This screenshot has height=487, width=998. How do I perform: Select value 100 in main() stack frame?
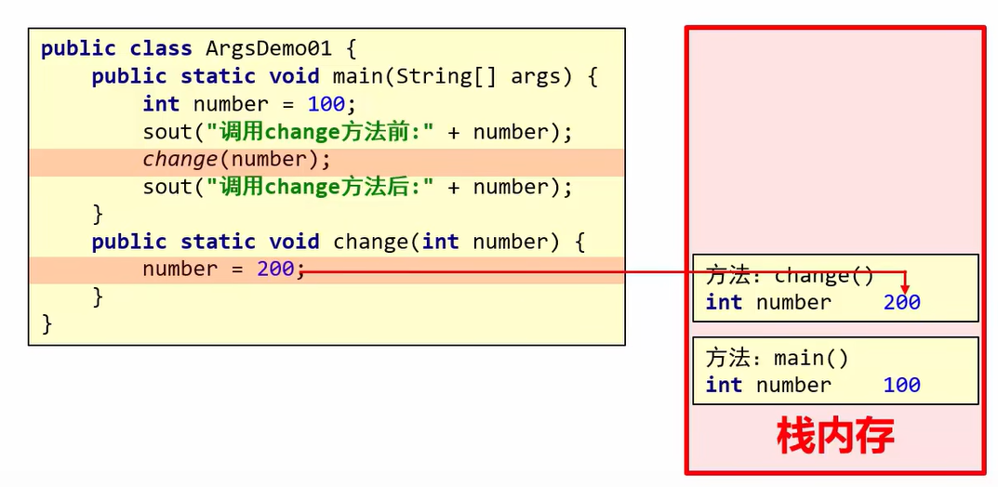(901, 385)
